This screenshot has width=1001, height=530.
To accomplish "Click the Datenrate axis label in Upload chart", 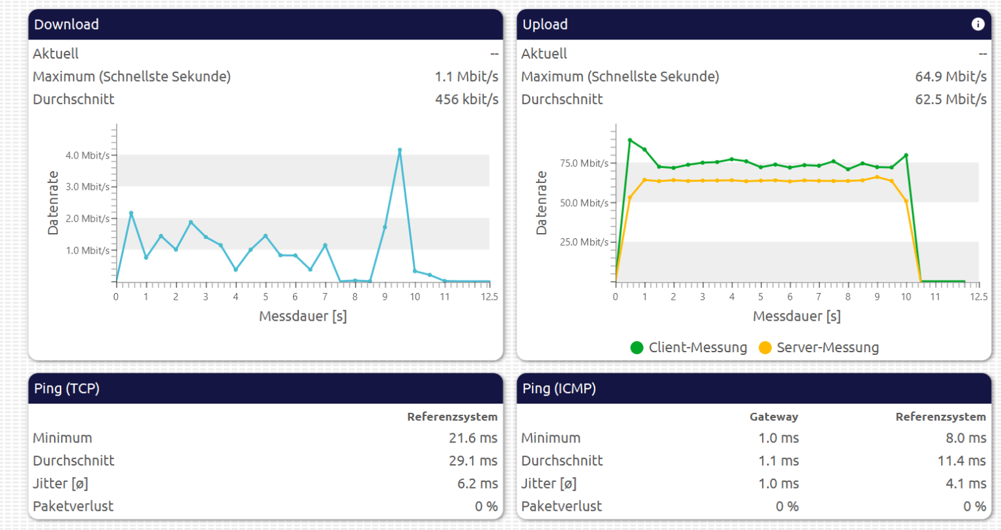I will click(542, 203).
